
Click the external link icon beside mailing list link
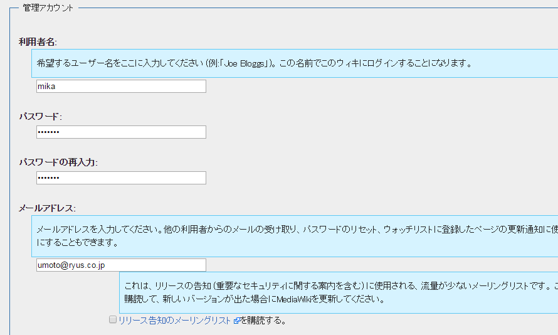tap(237, 321)
